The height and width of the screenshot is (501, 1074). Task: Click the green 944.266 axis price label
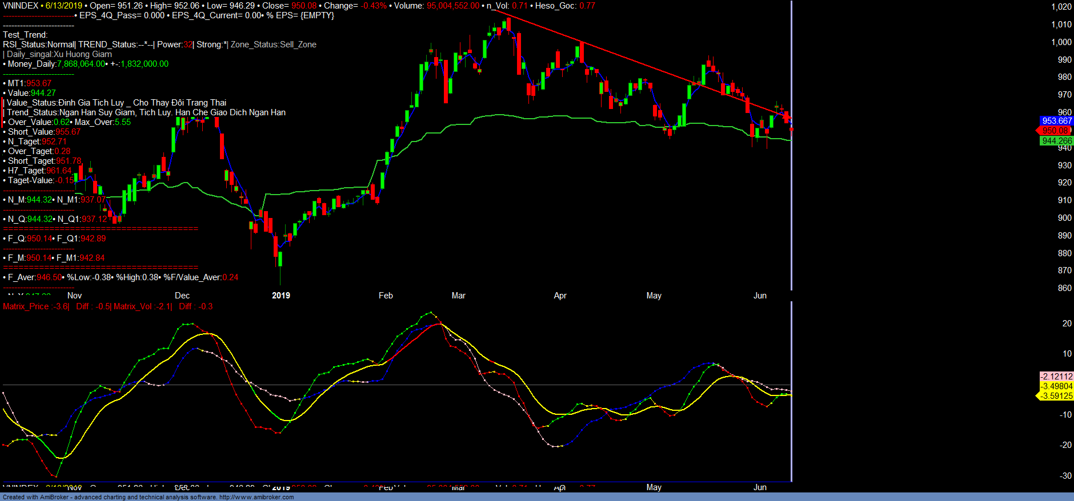point(1056,141)
